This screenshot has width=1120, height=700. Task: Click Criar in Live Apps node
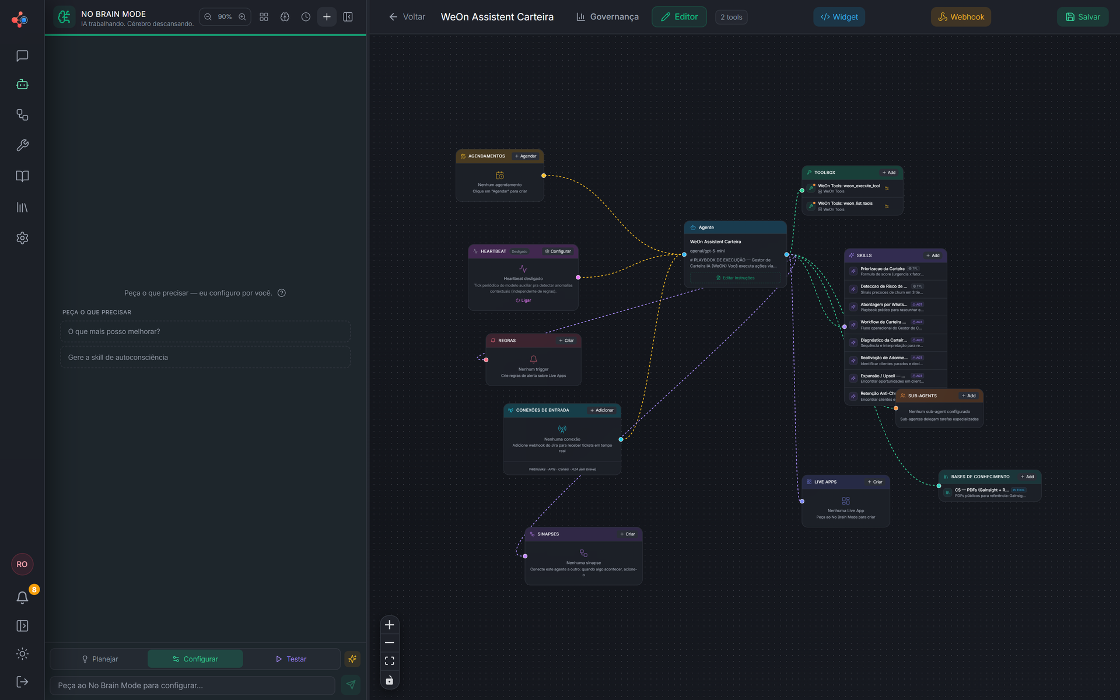coord(875,482)
